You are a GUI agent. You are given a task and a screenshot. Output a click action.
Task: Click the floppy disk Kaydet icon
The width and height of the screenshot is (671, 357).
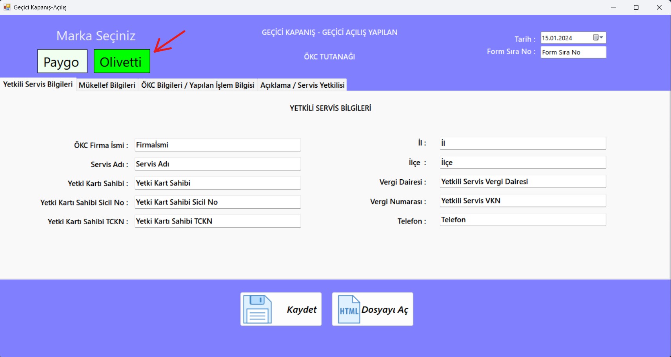(257, 309)
